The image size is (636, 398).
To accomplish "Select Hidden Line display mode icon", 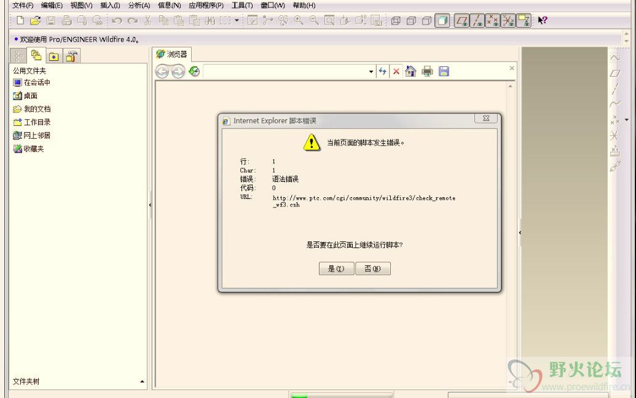I will (411, 21).
